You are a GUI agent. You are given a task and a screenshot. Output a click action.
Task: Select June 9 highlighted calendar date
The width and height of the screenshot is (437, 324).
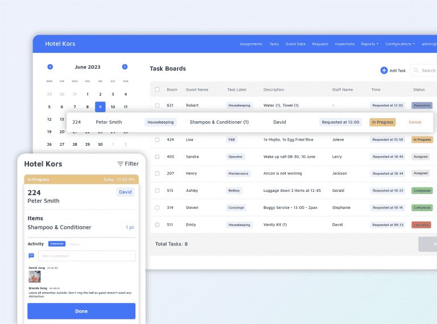100,106
